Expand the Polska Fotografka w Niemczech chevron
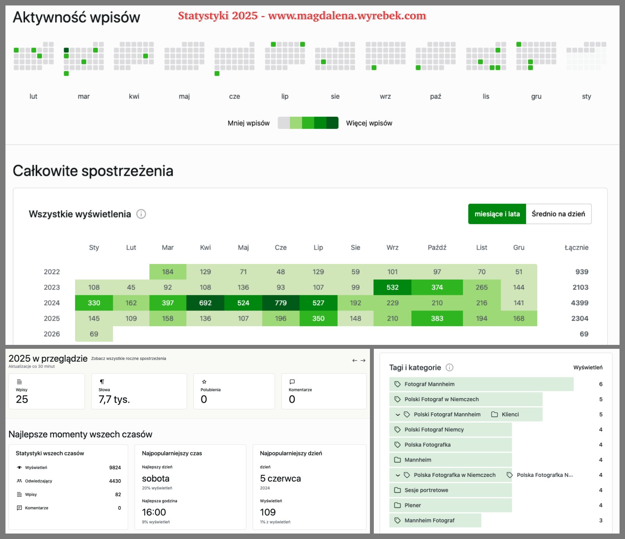This screenshot has height=539, width=625. pyautogui.click(x=398, y=475)
